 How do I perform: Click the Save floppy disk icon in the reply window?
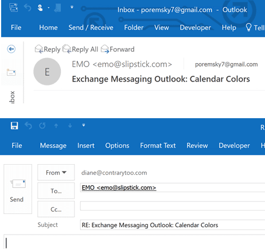click(x=14, y=126)
